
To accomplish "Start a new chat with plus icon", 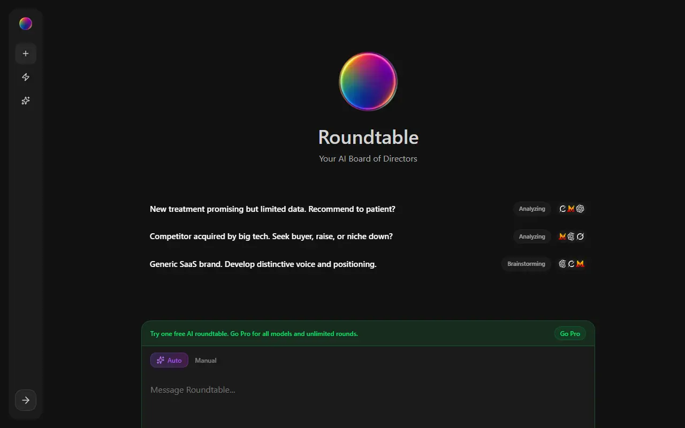I will 26,53.
